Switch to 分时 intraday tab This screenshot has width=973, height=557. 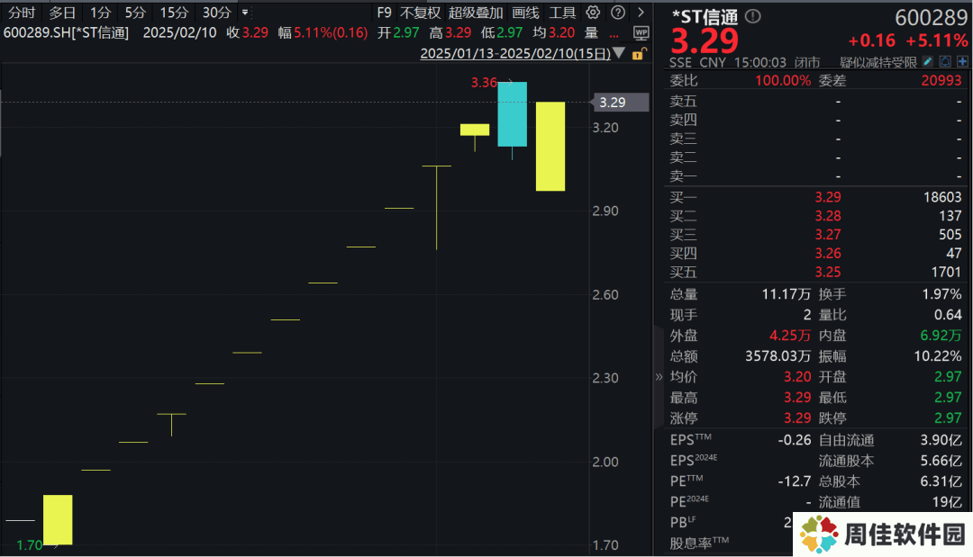click(22, 13)
